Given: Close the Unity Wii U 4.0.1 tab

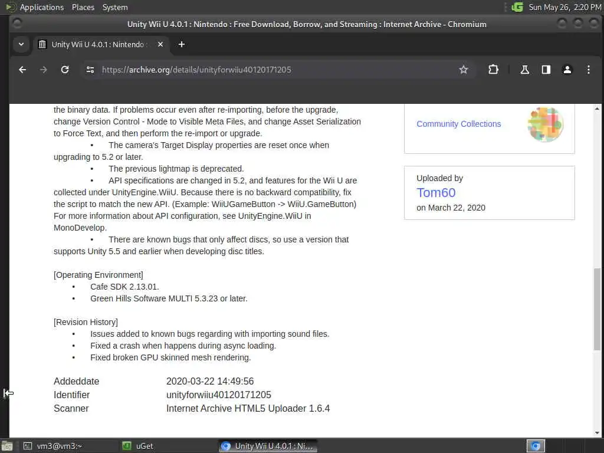Looking at the screenshot, I should tap(160, 45).
